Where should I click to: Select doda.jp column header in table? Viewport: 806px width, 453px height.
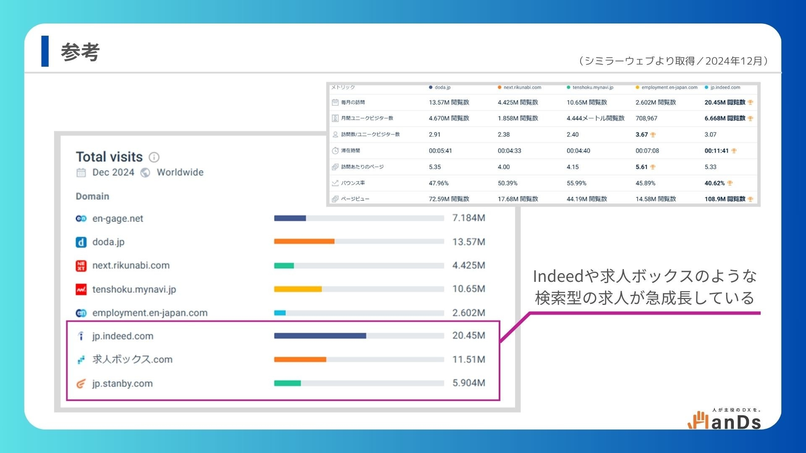pyautogui.click(x=442, y=87)
